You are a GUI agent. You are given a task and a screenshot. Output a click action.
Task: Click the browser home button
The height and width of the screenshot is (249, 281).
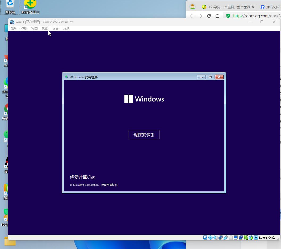(217, 16)
